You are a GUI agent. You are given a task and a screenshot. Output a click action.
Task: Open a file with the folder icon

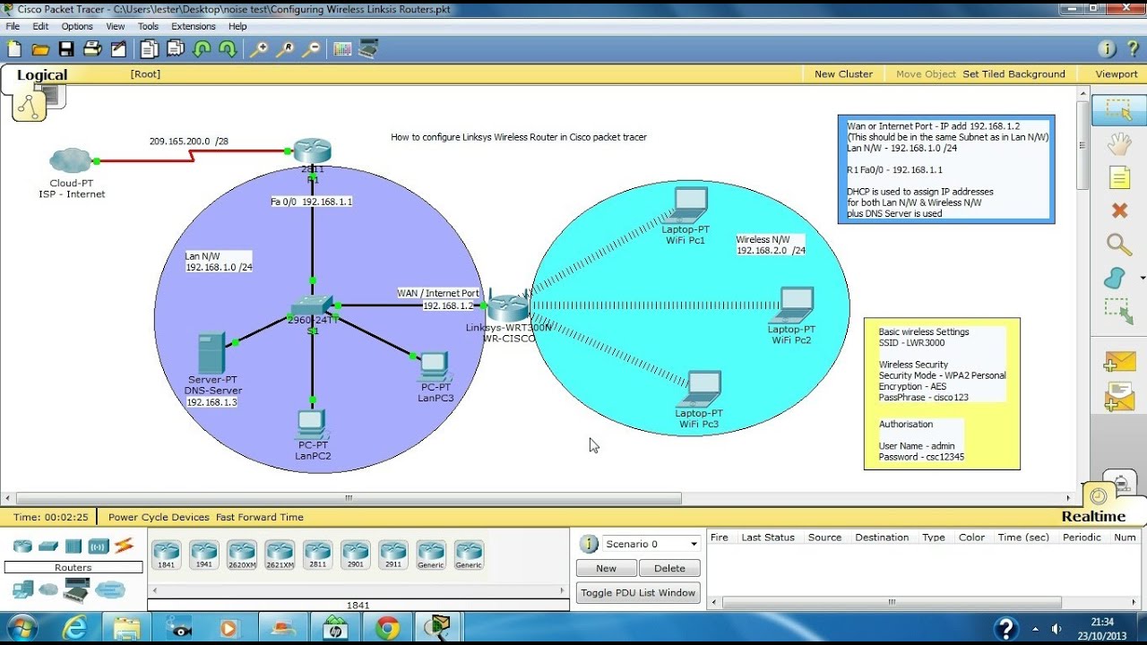click(x=40, y=49)
